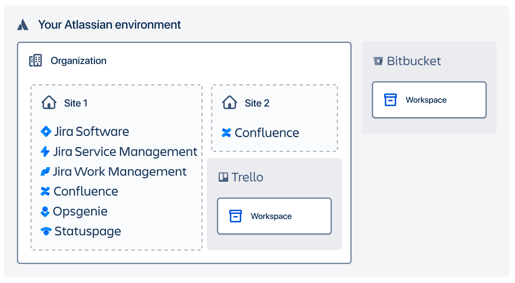
Task: Click the Opsgenie icon
Action: click(46, 211)
